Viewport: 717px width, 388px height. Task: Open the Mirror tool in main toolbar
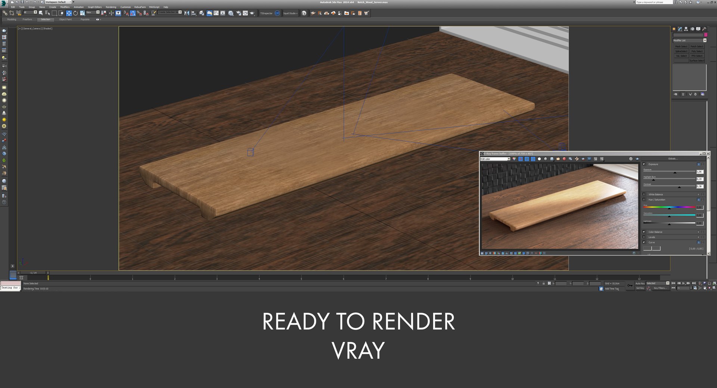click(187, 13)
